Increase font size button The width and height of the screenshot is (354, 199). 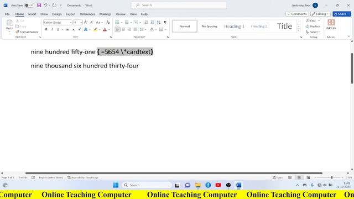click(x=86, y=22)
